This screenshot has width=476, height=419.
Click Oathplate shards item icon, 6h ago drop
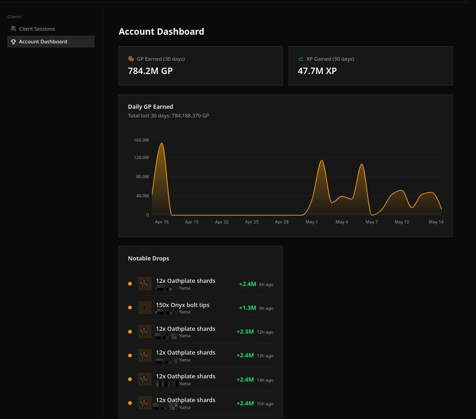tap(145, 284)
